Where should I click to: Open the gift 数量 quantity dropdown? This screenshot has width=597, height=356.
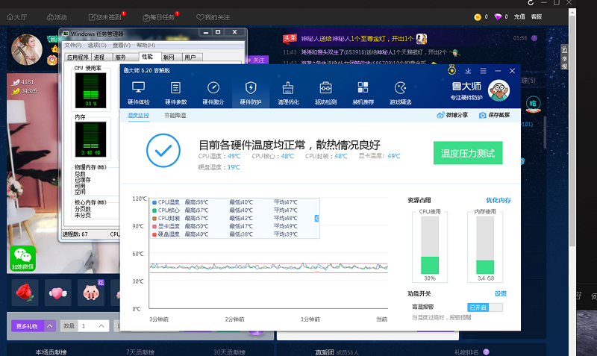point(101,326)
